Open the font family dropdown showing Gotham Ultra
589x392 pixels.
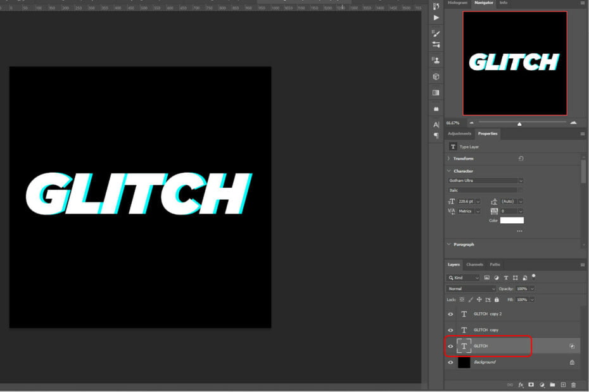(x=484, y=180)
